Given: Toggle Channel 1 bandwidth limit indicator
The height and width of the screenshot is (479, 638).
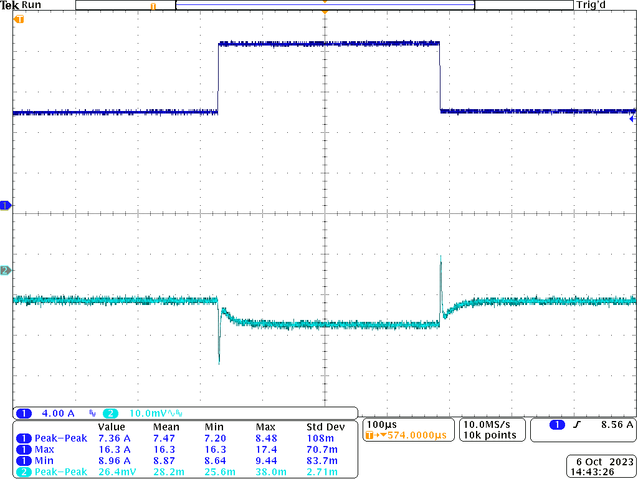Looking at the screenshot, I should (91, 413).
